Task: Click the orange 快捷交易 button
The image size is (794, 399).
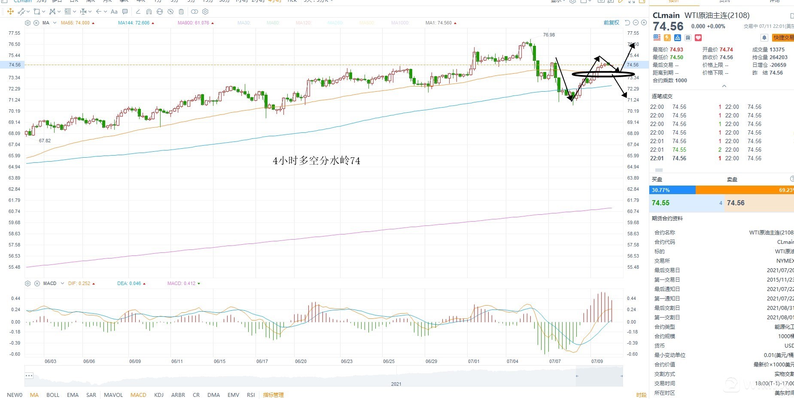Action: 783,38
